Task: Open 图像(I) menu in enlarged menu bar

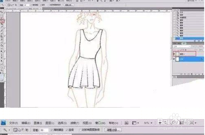Action: (38, 123)
